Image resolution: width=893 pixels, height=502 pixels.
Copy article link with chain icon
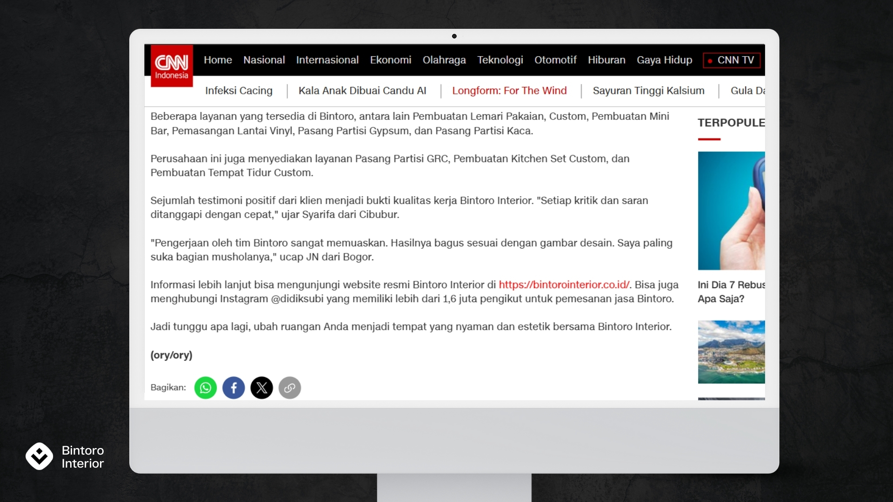[x=290, y=388]
